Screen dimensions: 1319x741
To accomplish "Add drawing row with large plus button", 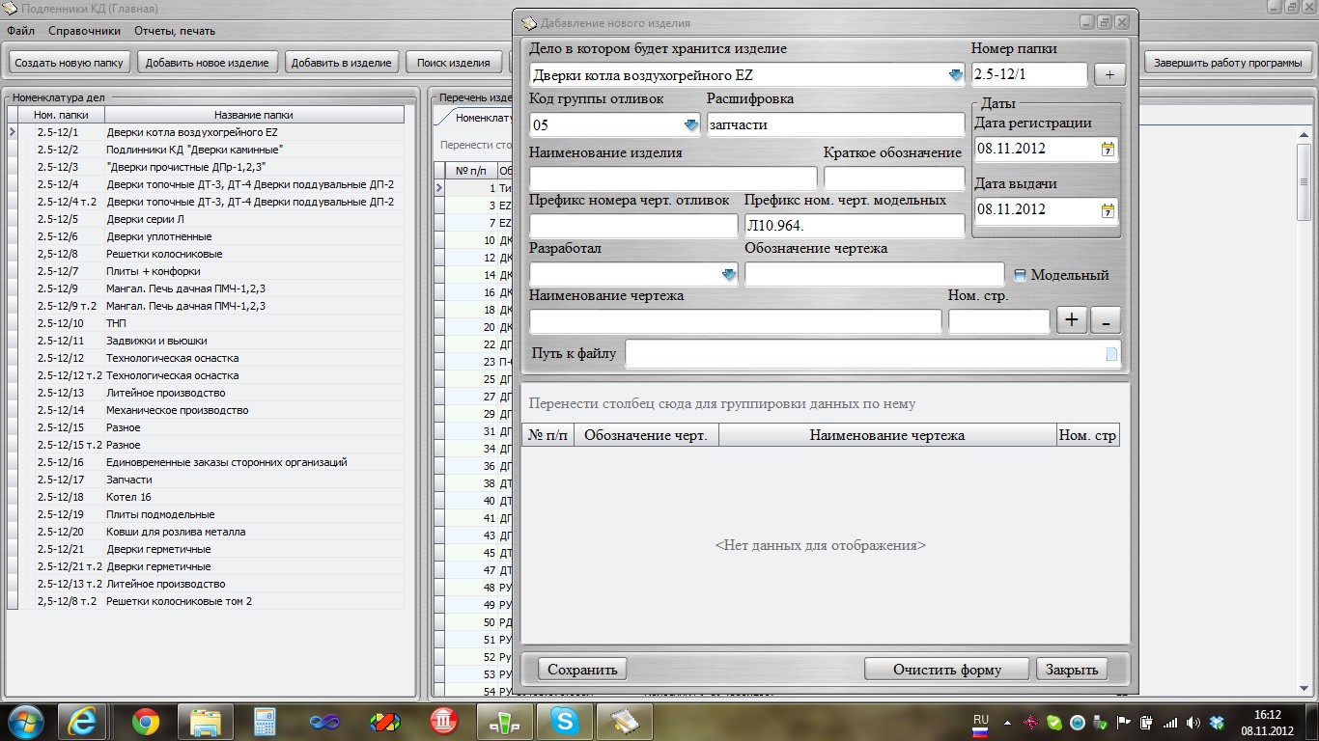I will [1072, 320].
